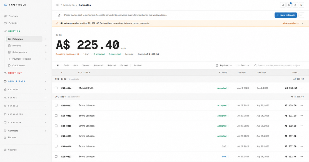Add a new invoice via sidebar plus

pyautogui.click(x=46, y=46)
